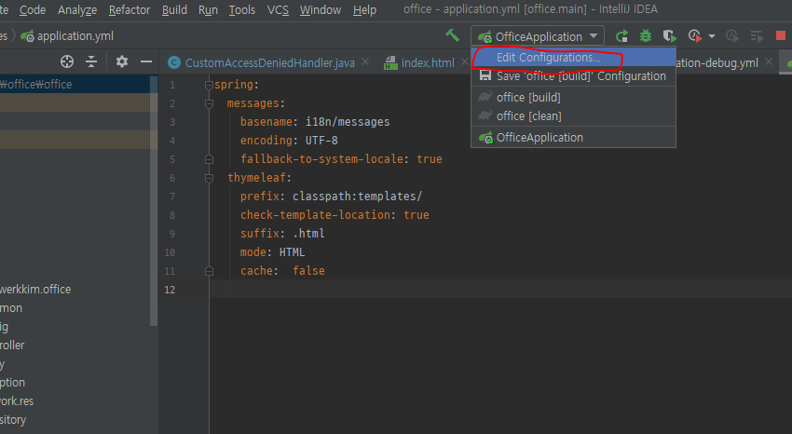Select the werkkim.office package tree item
This screenshot has width=792, height=434.
coord(35,290)
